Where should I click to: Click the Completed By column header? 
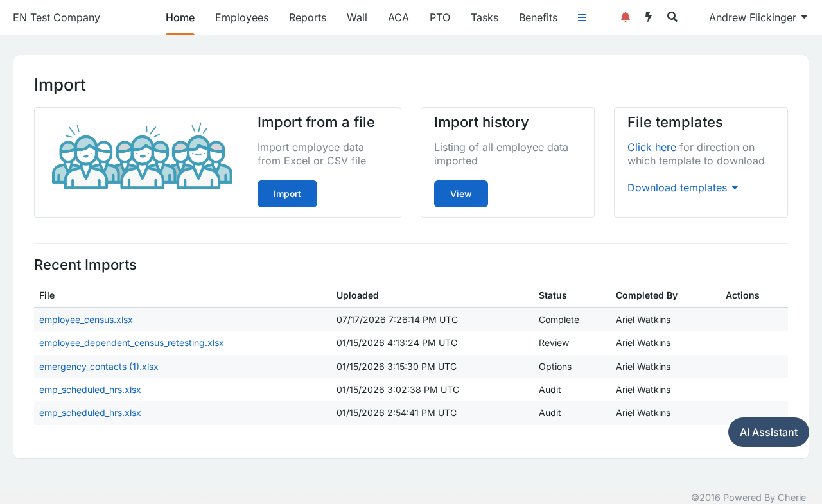[x=647, y=295]
